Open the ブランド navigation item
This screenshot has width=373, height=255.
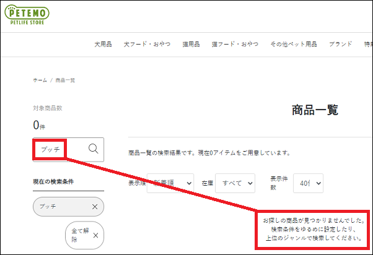tap(340, 45)
